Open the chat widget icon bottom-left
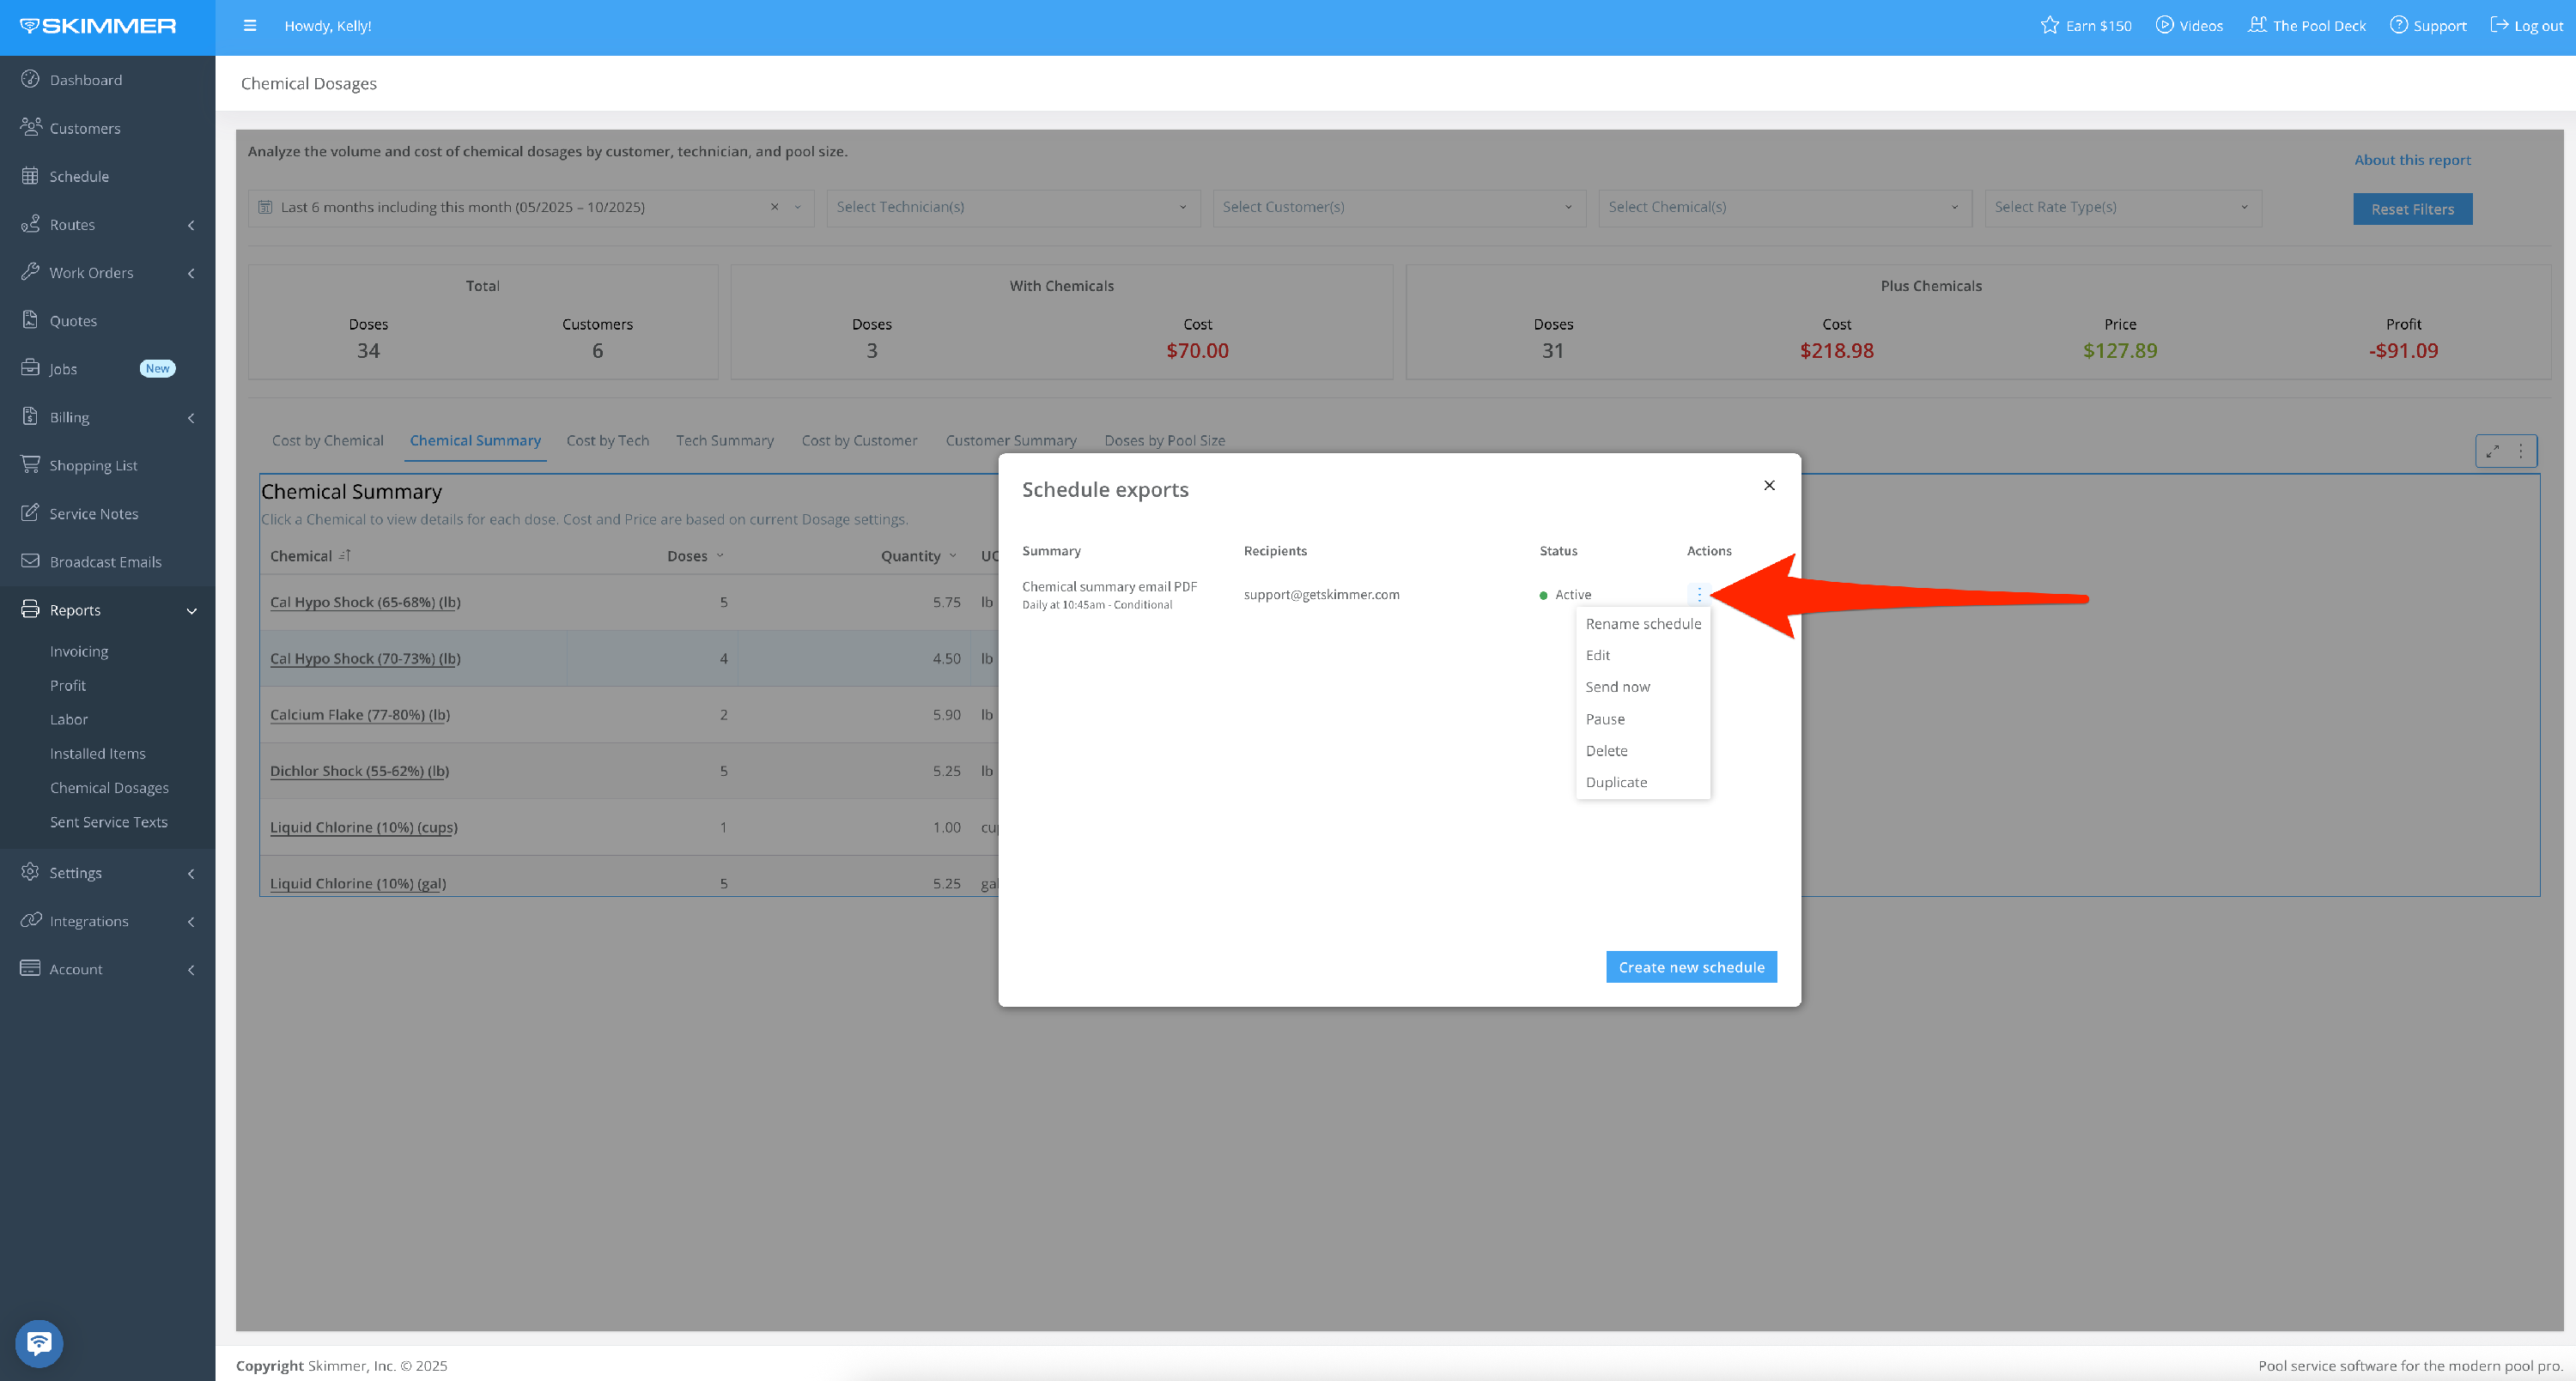Screen dimensions: 2576x1381 pos(39,1343)
